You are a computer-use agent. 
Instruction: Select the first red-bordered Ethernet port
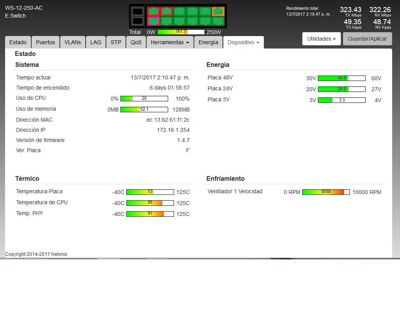(x=154, y=11)
